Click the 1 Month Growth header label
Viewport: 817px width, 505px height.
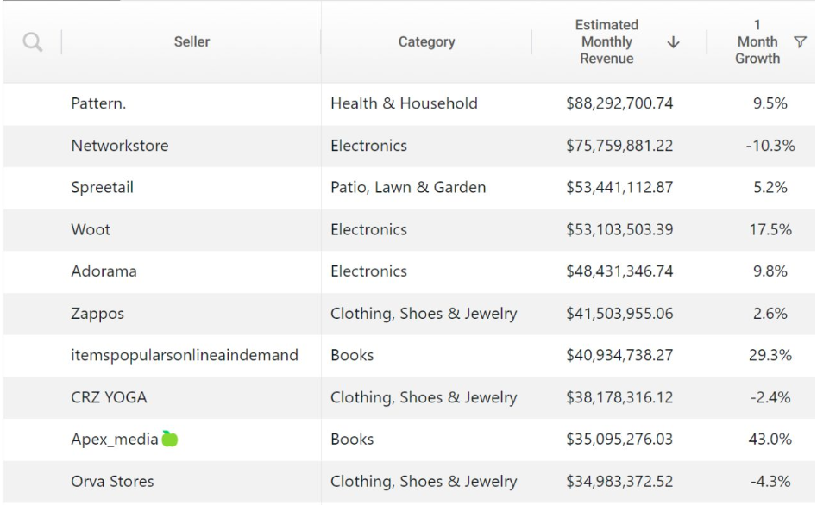point(757,42)
